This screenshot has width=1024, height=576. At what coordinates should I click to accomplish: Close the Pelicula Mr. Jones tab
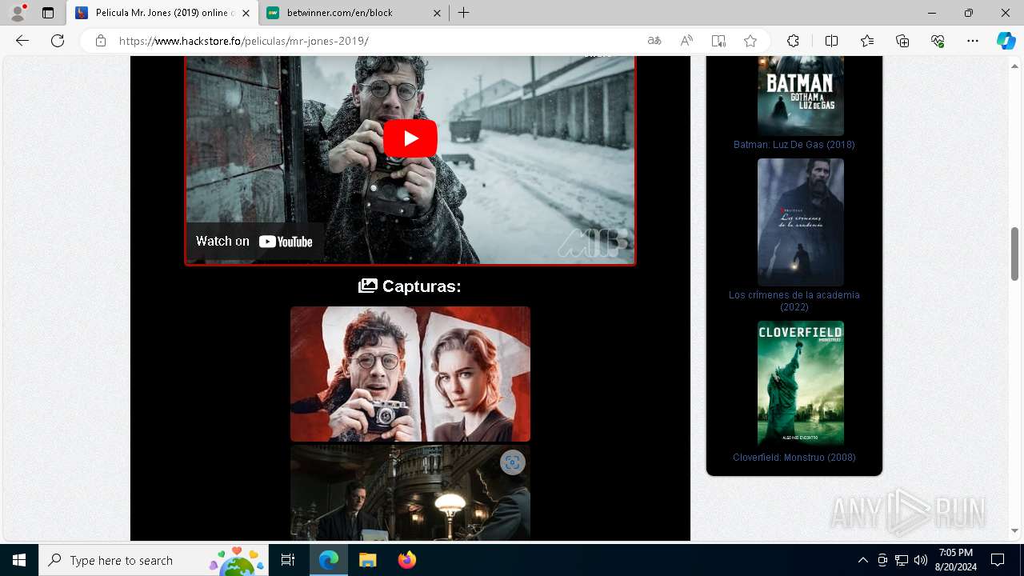tap(246, 13)
